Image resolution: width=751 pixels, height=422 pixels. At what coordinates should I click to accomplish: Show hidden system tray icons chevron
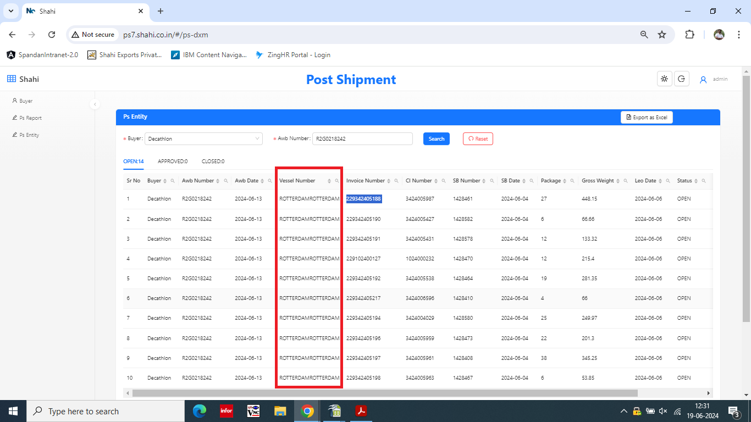[x=623, y=411]
